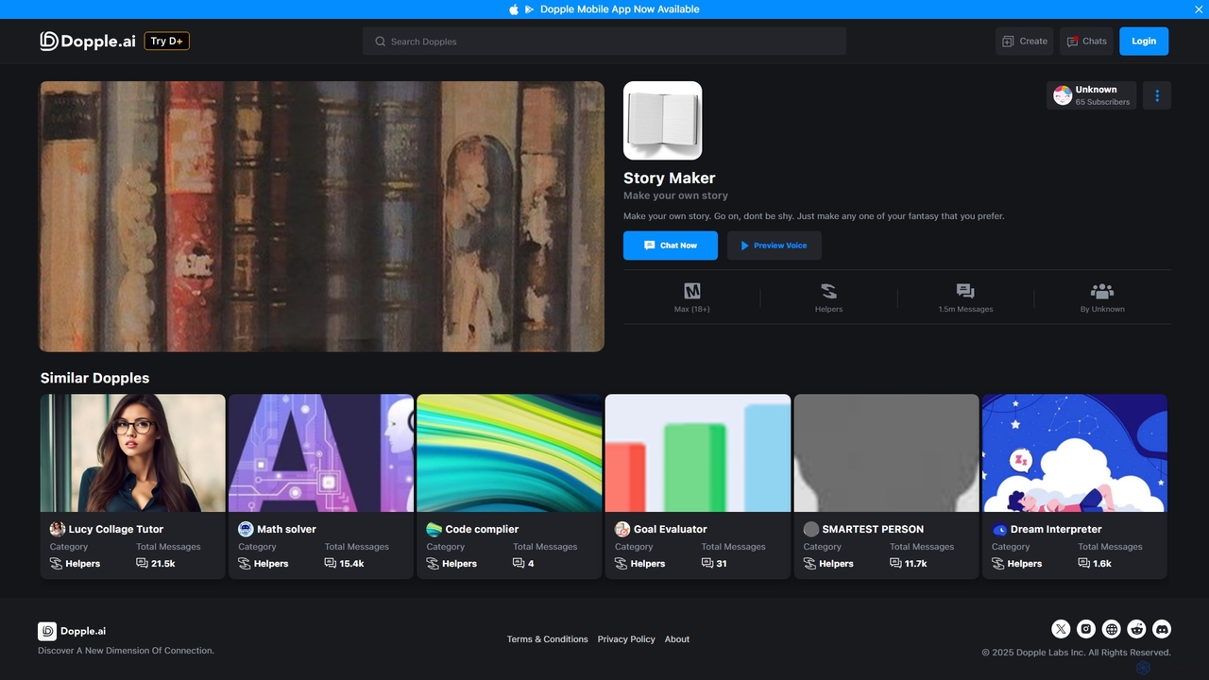The height and width of the screenshot is (680, 1209).
Task: Click the Math solver avatar icon
Action: (246, 529)
